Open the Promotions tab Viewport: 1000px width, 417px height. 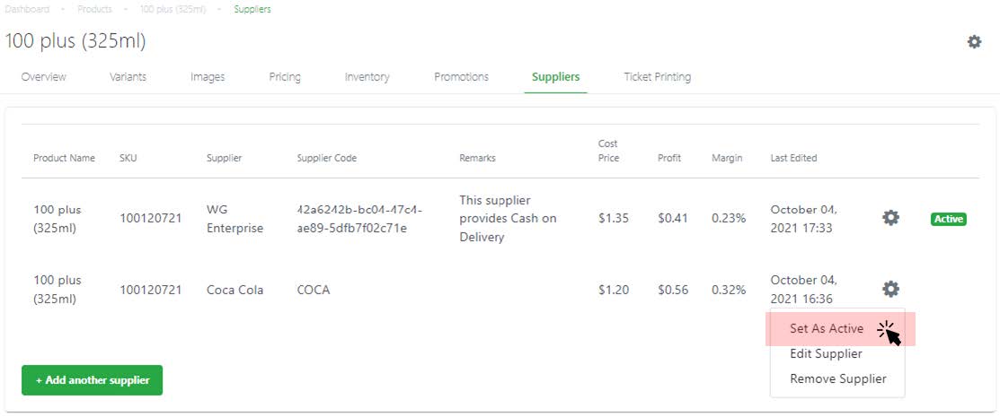click(x=461, y=77)
